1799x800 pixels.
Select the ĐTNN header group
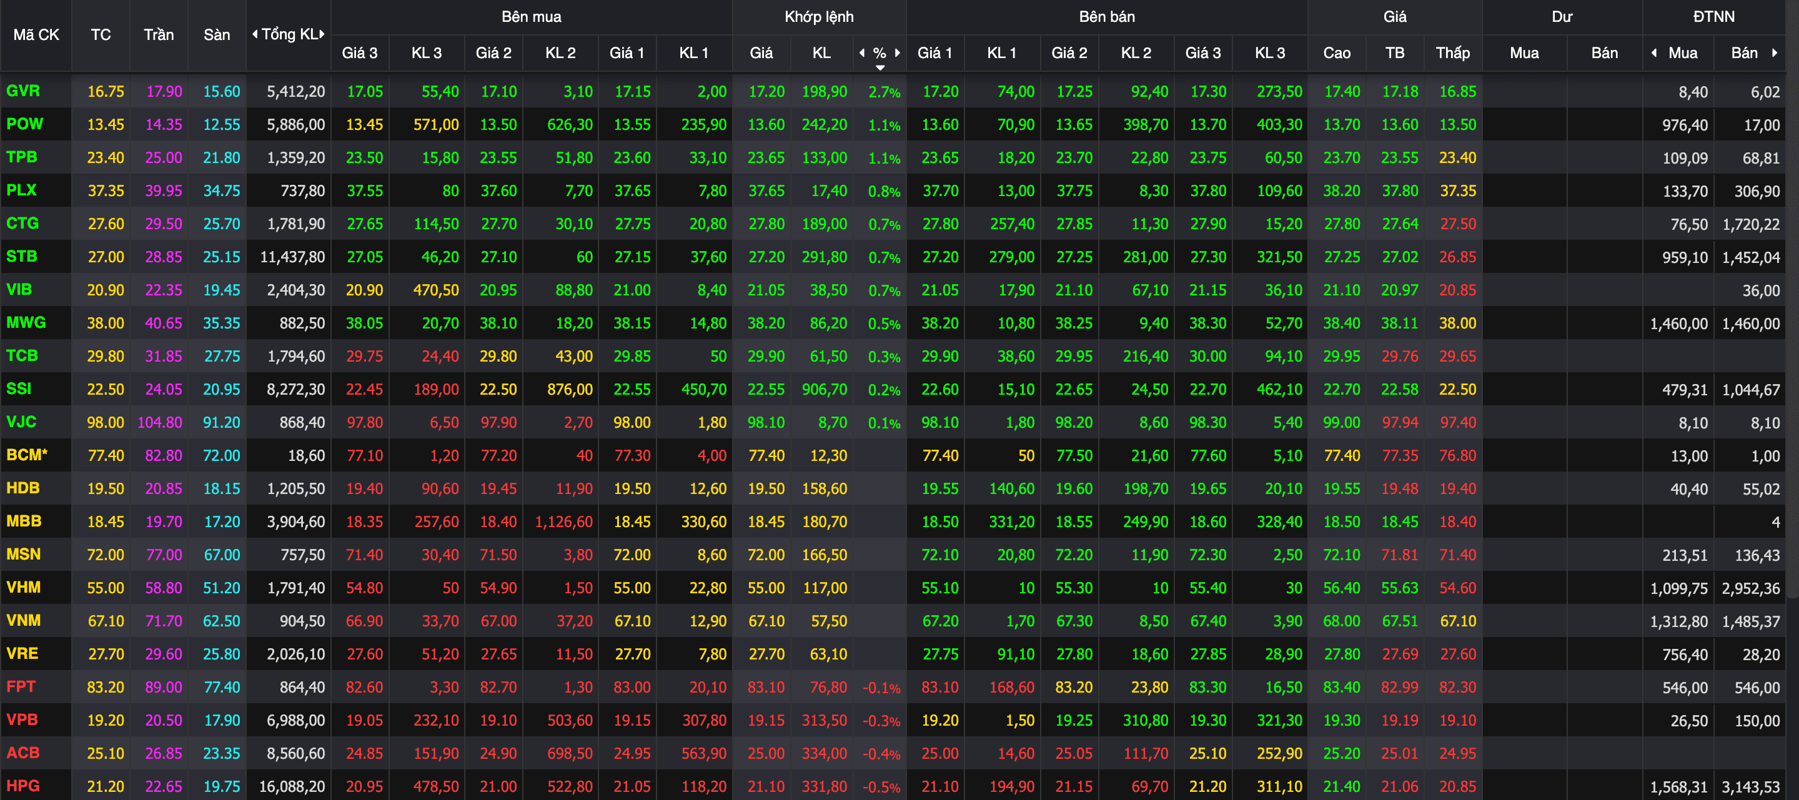[x=1714, y=17]
